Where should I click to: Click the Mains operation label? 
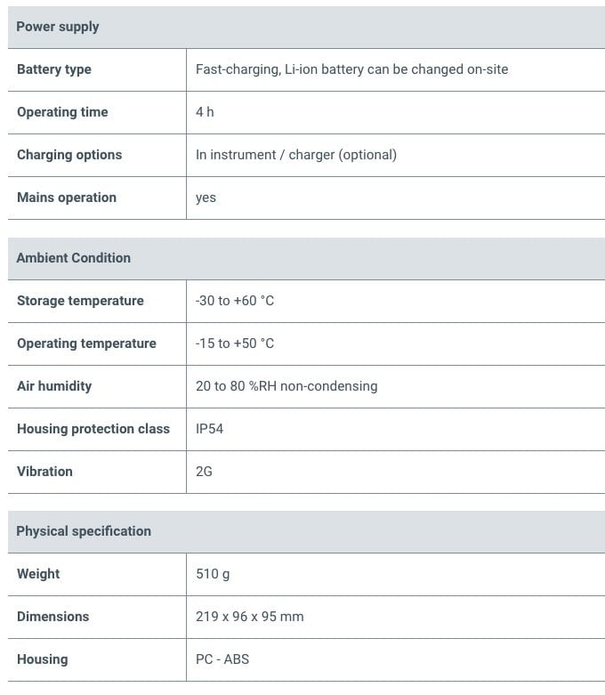[67, 198]
